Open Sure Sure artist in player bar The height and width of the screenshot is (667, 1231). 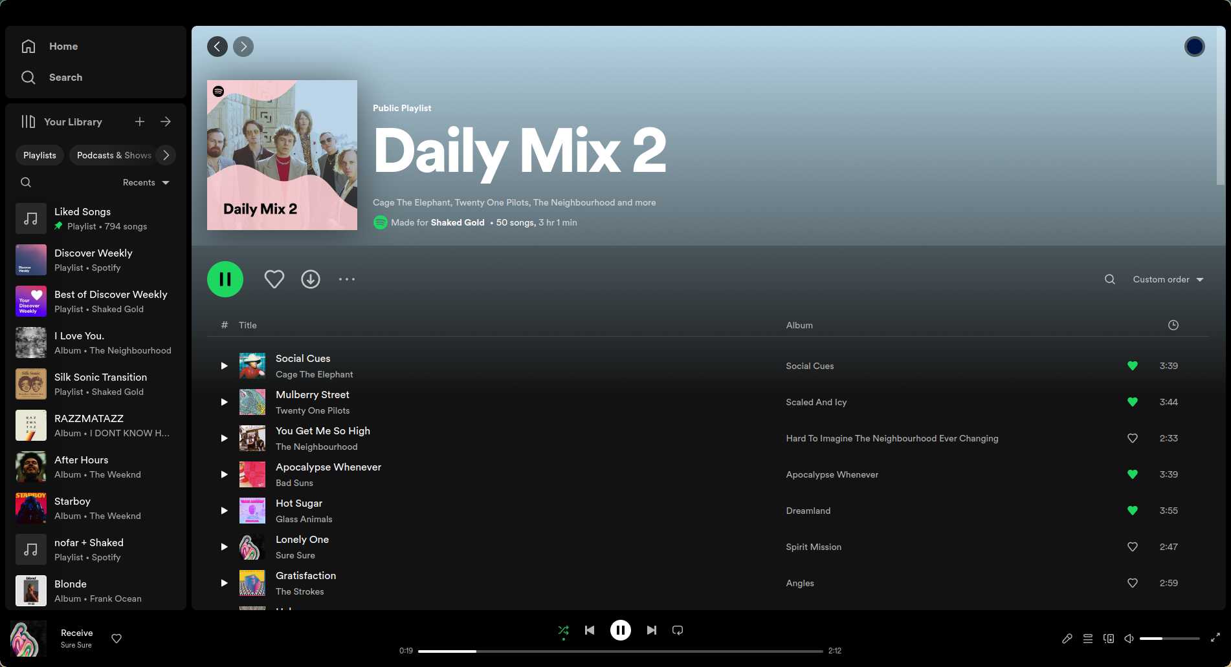76,645
